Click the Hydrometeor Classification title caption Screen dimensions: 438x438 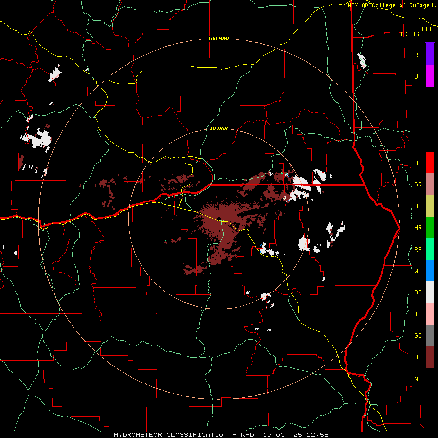221,435
